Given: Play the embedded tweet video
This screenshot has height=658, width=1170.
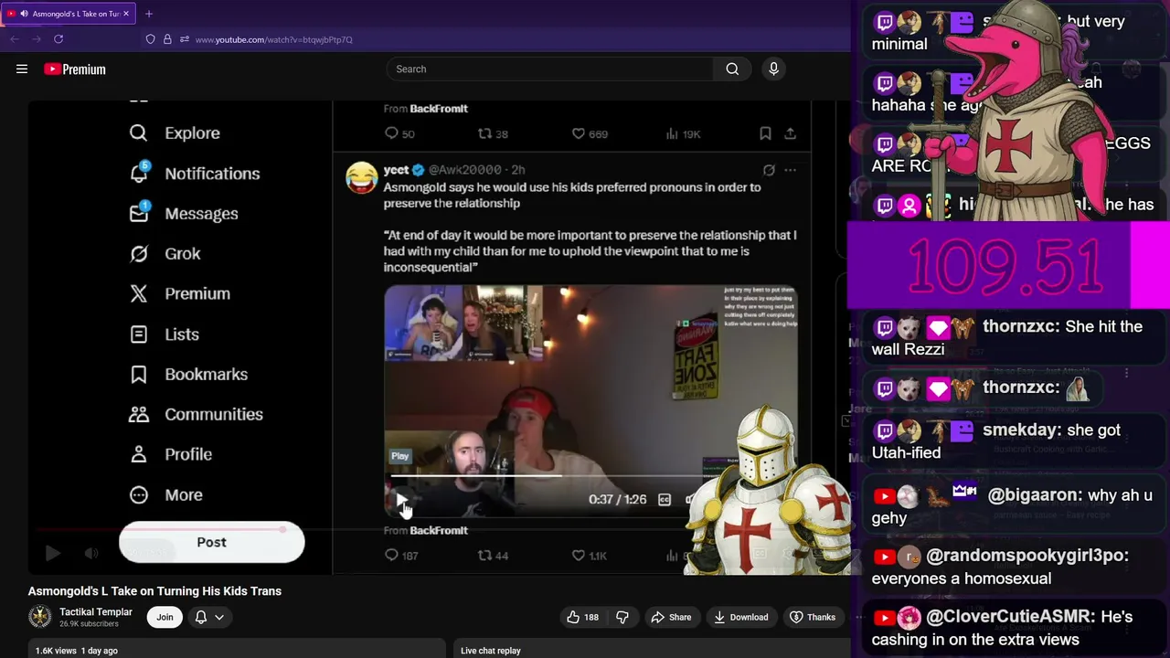Looking at the screenshot, I should (x=400, y=499).
